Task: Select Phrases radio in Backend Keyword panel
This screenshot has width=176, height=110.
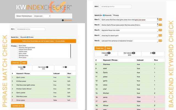Action: pyautogui.click(x=112, y=15)
